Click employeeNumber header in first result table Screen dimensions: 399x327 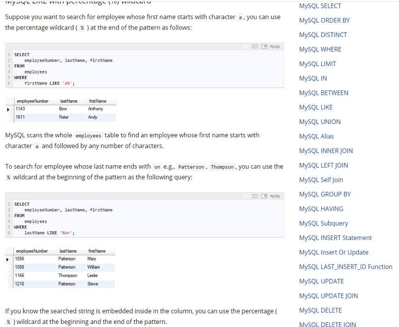pos(33,101)
